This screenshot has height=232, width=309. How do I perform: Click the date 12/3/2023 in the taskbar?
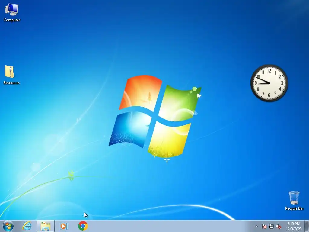[294, 229]
